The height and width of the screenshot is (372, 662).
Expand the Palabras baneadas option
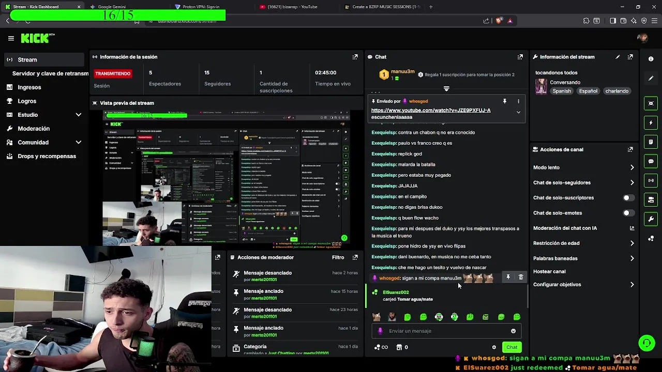[632, 258]
